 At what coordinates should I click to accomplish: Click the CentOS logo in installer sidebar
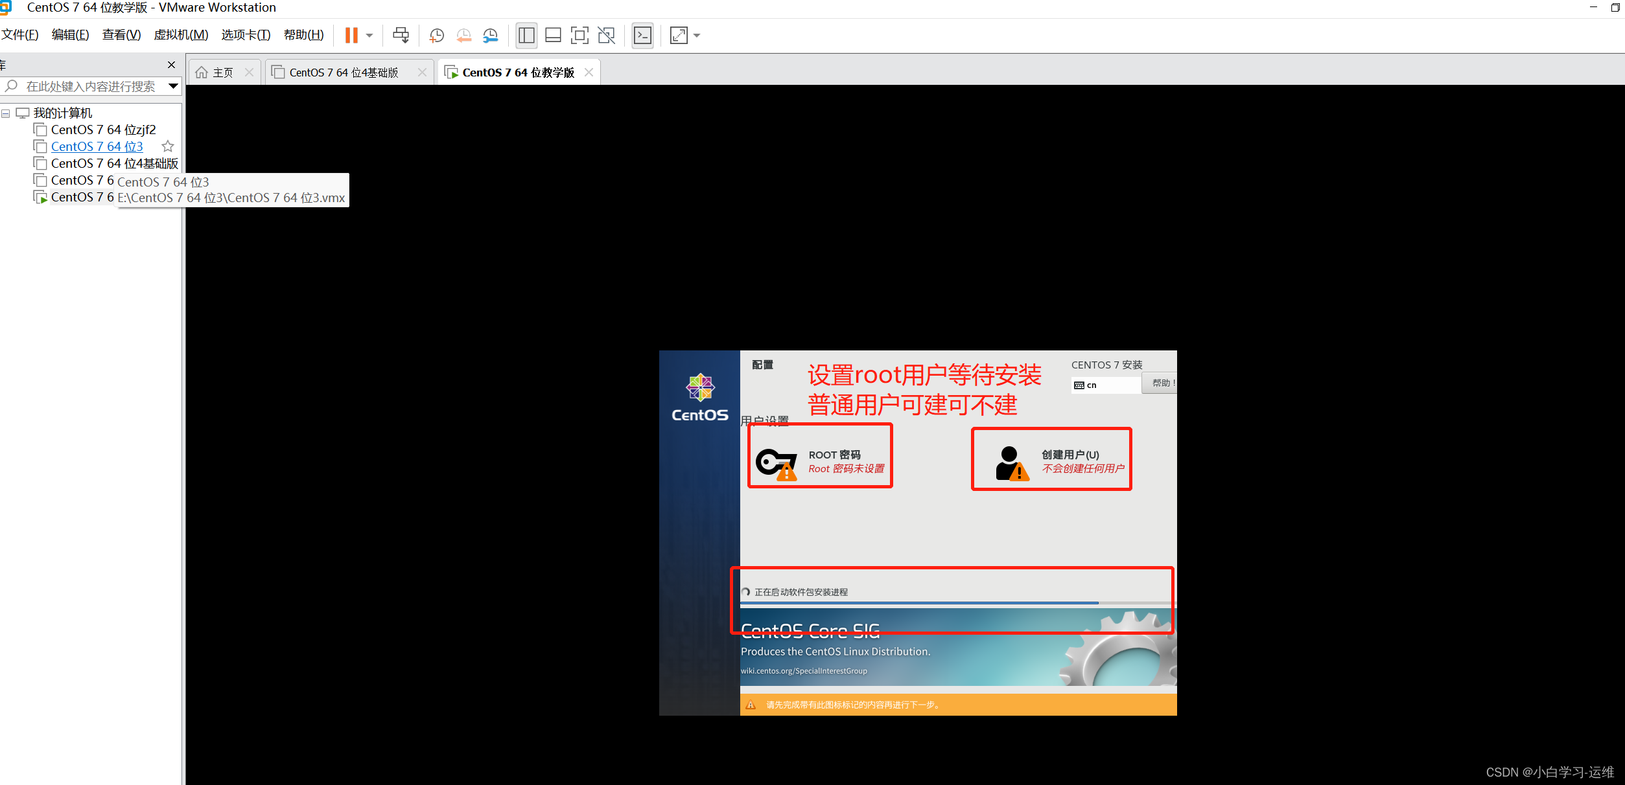[x=700, y=398]
